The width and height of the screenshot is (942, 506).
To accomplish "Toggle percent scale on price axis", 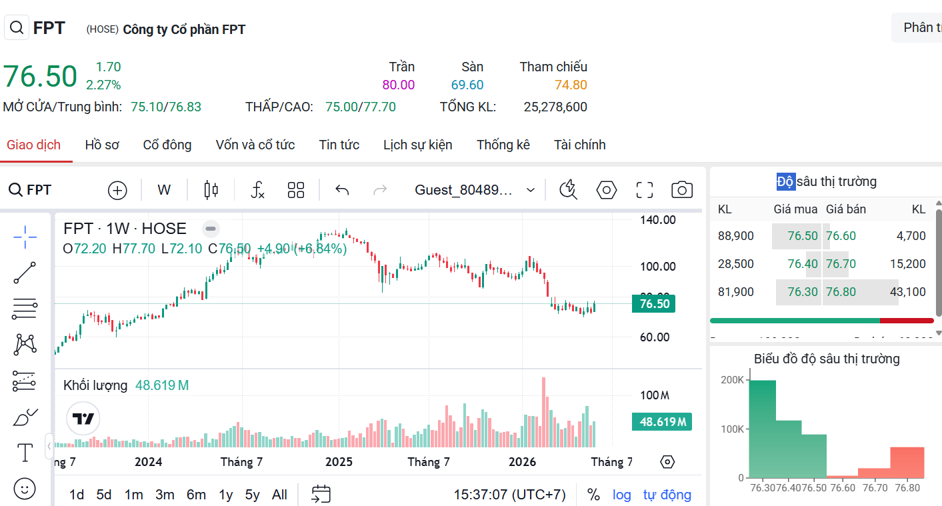I will 593,495.
